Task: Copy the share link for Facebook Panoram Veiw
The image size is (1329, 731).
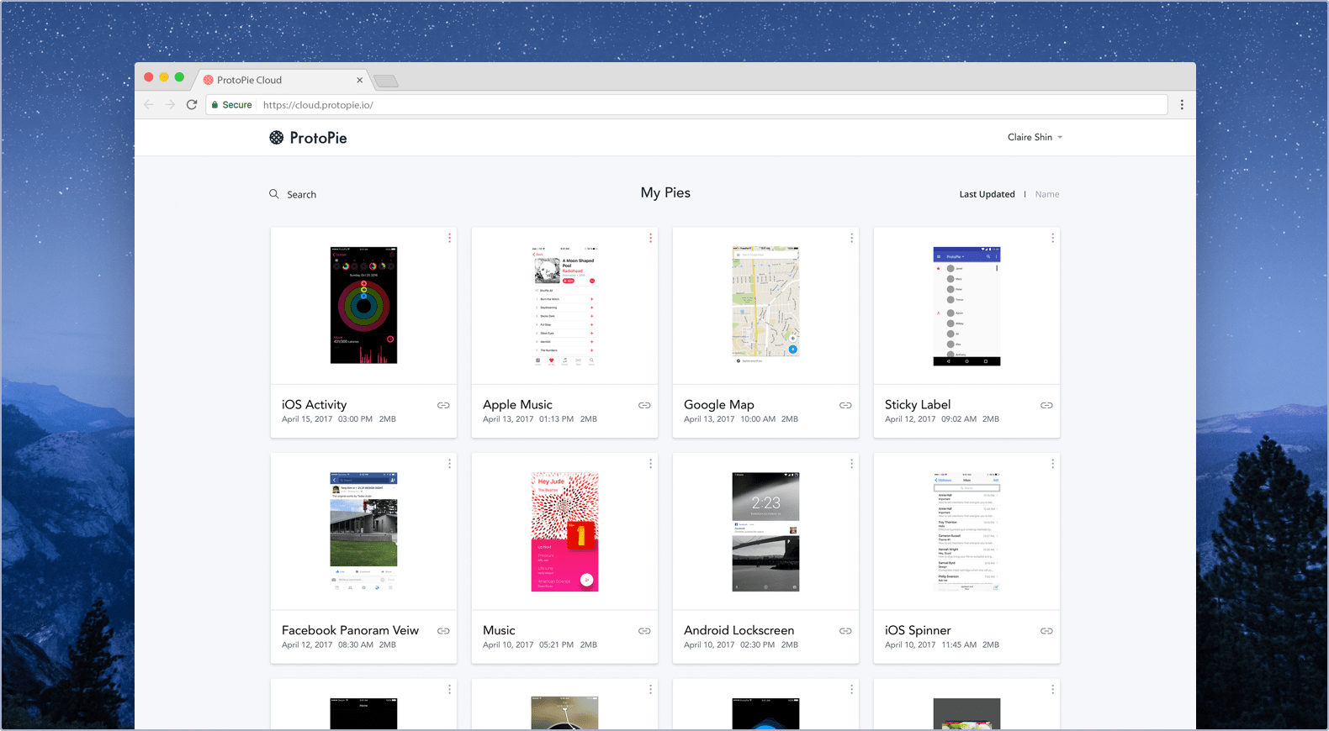Action: (x=443, y=631)
